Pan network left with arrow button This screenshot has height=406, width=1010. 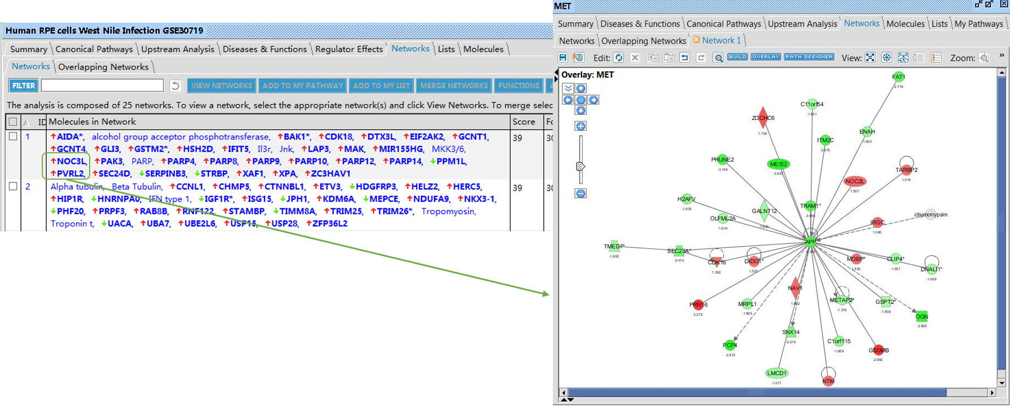pos(568,100)
